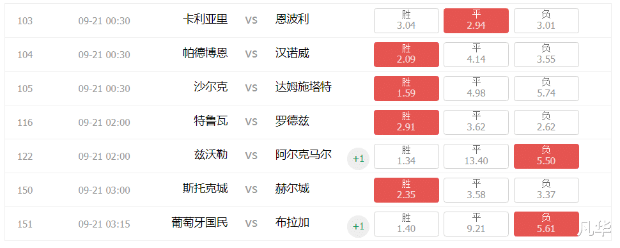Select 胜 1.34 for 兹沃勒
This screenshot has height=248, width=620.
click(407, 156)
